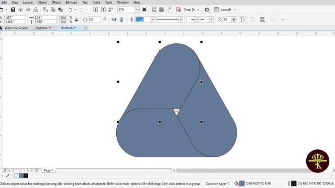This screenshot has height=188, width=335.
Task: Switch to the Untitled-1 document tab
Action: [43, 28]
